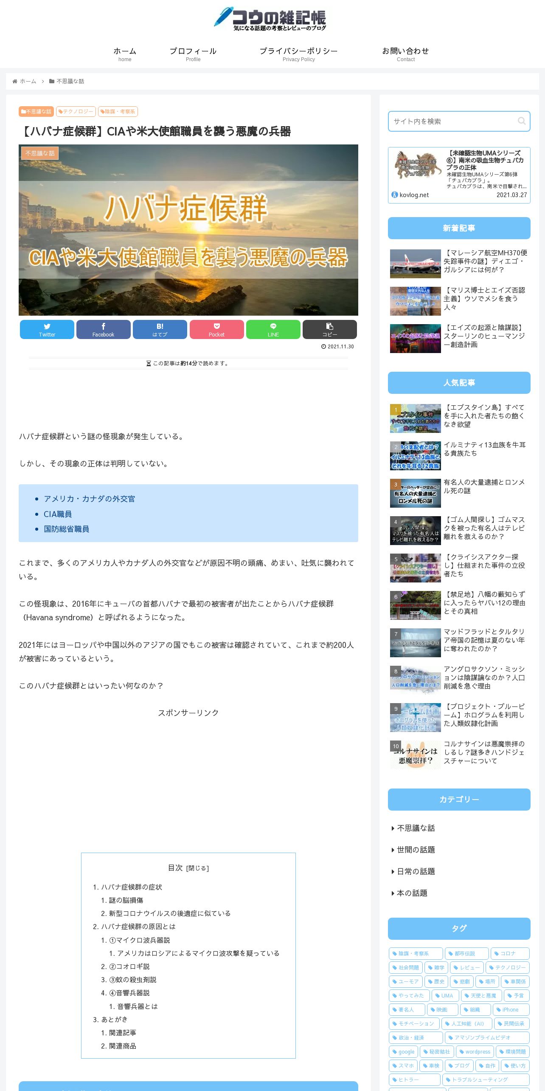The image size is (545, 1091).
Task: Select the 社会問題 tag
Action: tap(405, 967)
